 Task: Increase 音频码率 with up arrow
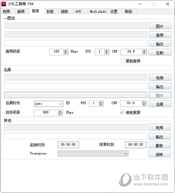[66, 51]
